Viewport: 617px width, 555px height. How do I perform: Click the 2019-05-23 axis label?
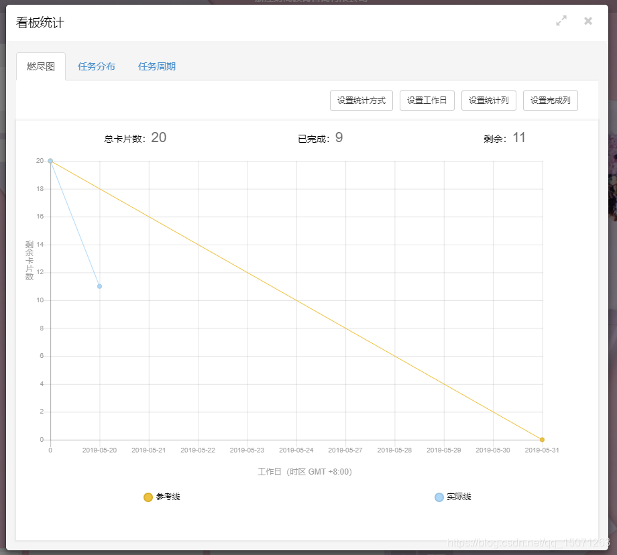(247, 450)
